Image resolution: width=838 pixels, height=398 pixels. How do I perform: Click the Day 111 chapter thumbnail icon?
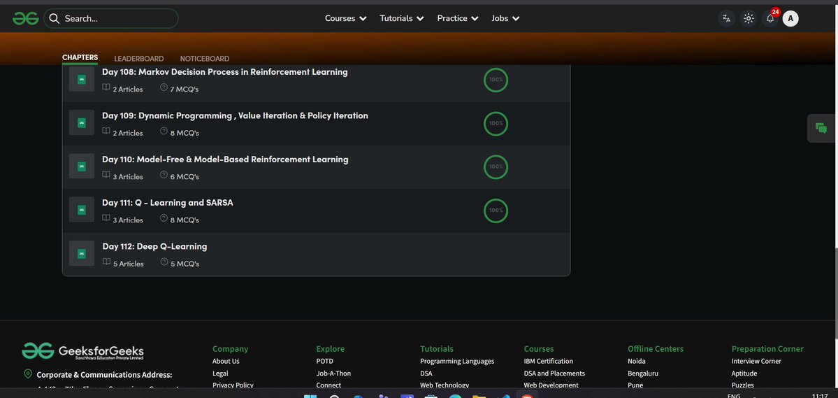82,210
